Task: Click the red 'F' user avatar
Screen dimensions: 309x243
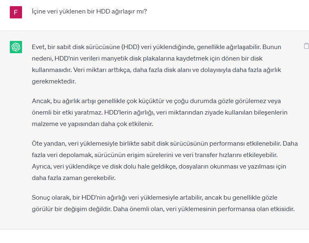Action: coord(16,12)
